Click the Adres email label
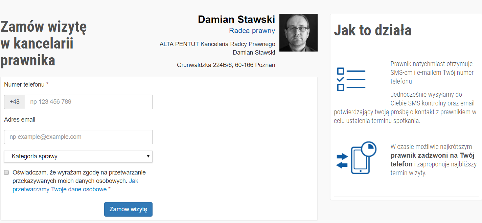This screenshot has height=223, width=482. (x=20, y=120)
